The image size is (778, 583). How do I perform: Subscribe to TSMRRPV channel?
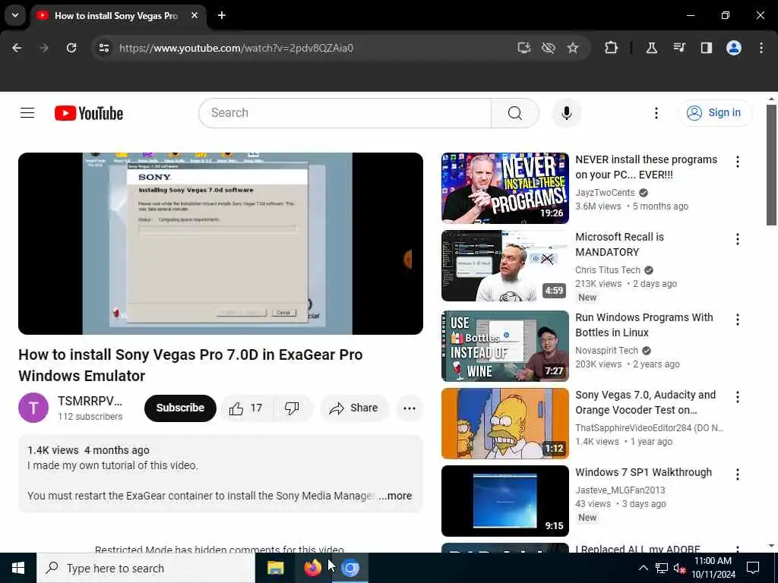click(180, 408)
